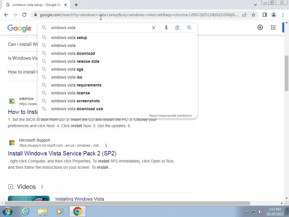This screenshot has height=217, width=289.
Task: Click the horizontal scrollbar thumb
Action: (127, 203)
